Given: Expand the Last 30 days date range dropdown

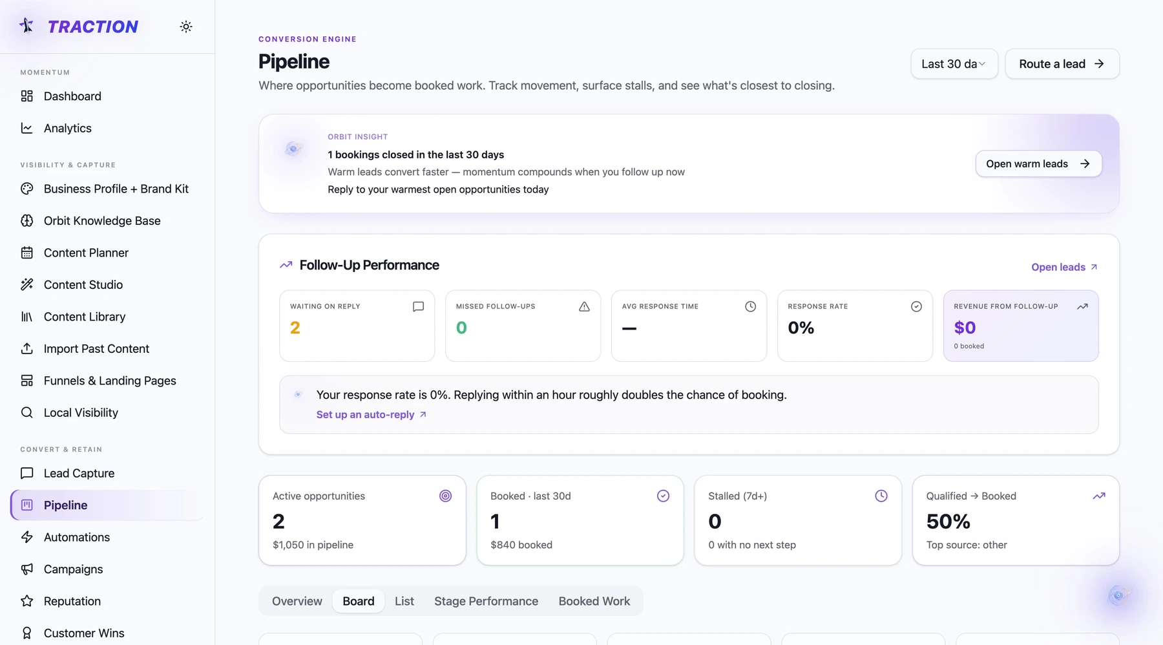Looking at the screenshot, I should click(x=954, y=64).
